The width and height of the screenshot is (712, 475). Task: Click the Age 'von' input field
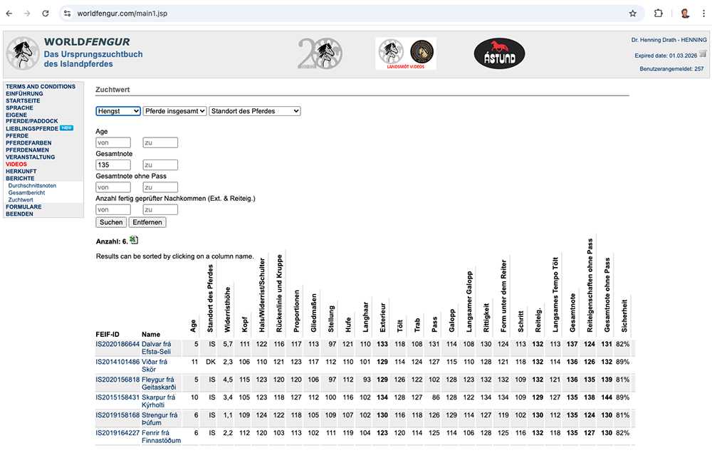point(113,143)
